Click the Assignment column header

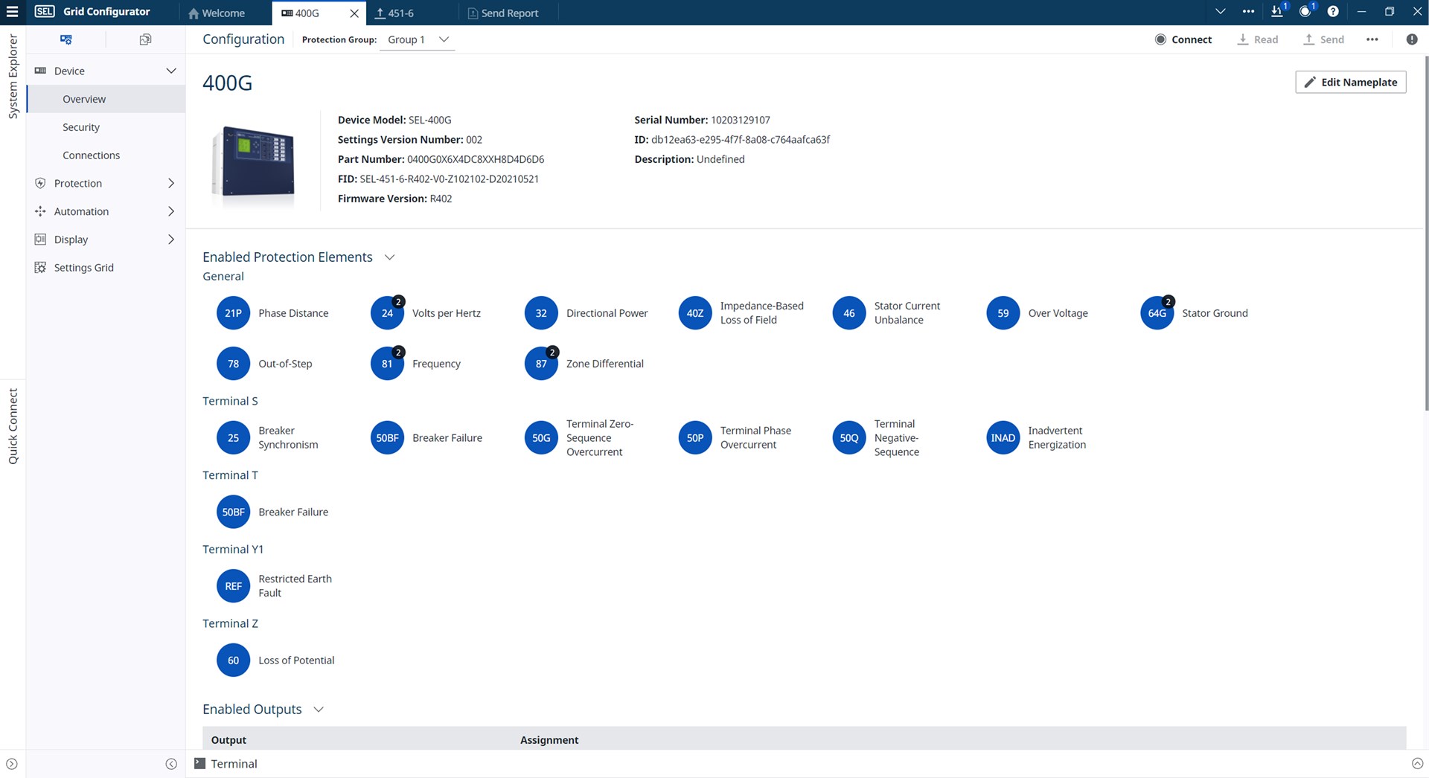(549, 740)
